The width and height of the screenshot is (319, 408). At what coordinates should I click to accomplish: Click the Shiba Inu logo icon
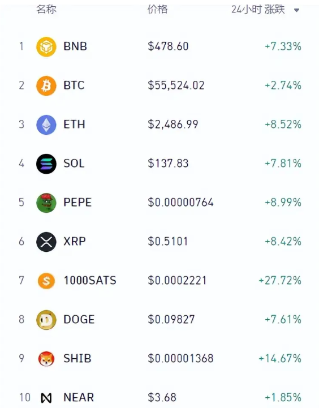46,359
